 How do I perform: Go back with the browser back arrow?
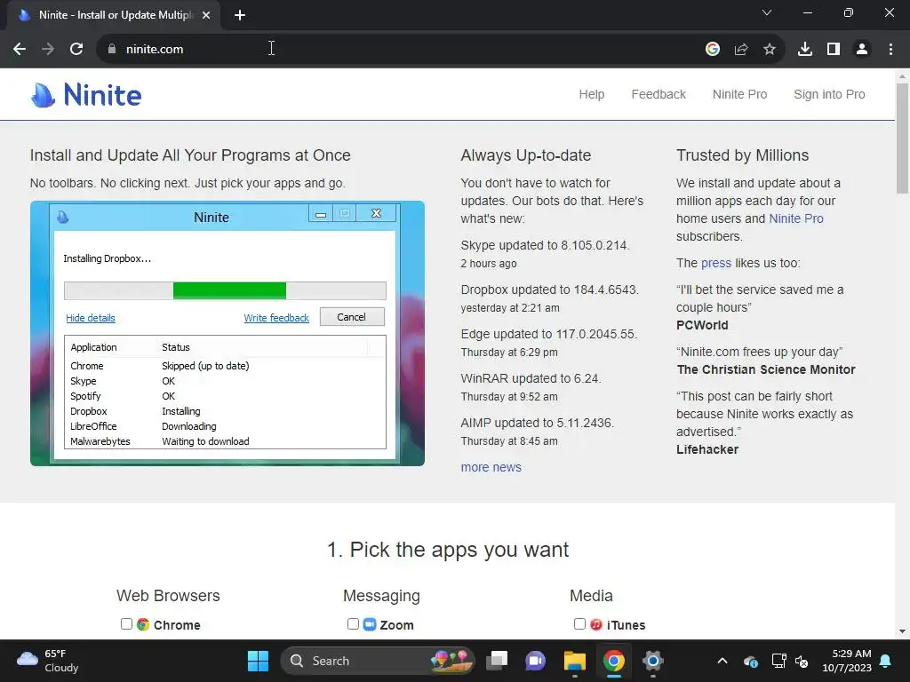pyautogui.click(x=20, y=49)
